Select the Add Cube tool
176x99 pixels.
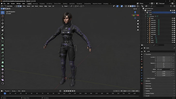(x=3, y=42)
